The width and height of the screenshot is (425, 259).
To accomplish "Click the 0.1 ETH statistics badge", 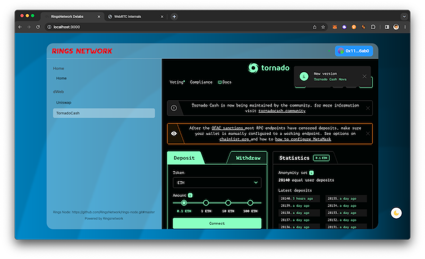I will point(321,158).
